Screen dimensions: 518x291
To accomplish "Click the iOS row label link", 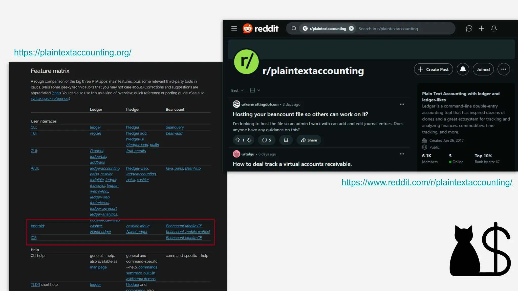I will (34, 238).
